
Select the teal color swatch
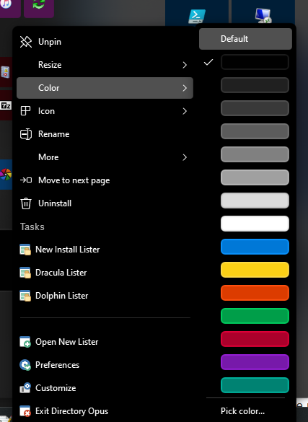[x=255, y=385]
